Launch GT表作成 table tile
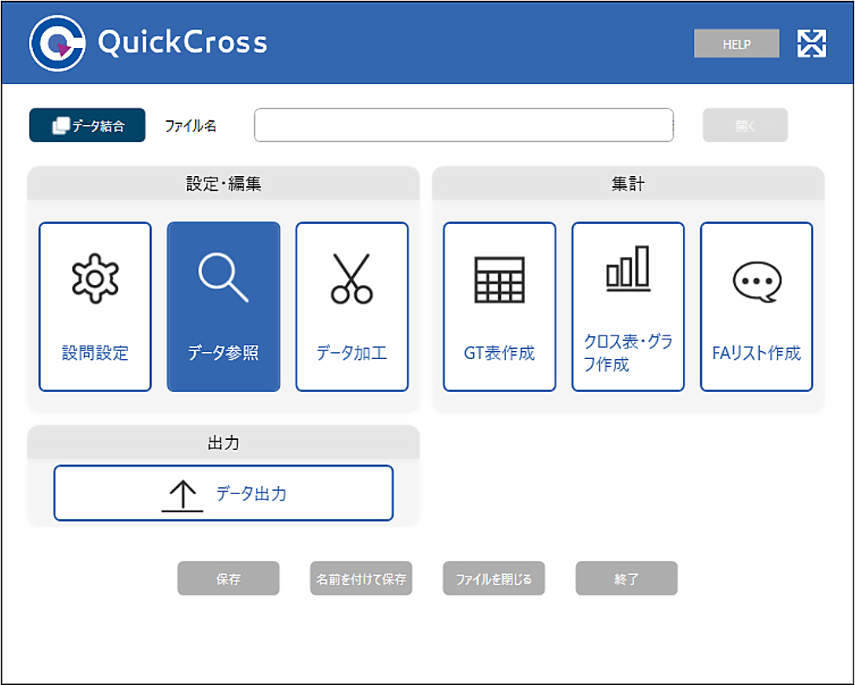The height and width of the screenshot is (685, 855). pyautogui.click(x=500, y=307)
